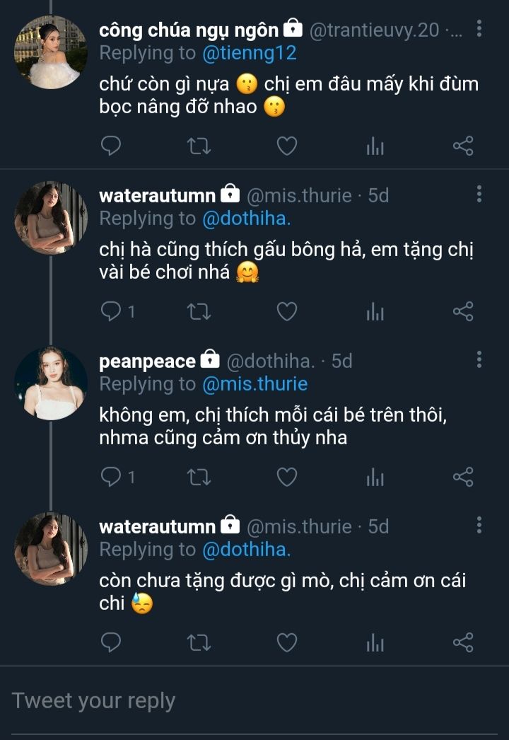Share waterautumn's last tweet in the thread
The image size is (509, 740).
click(x=462, y=642)
